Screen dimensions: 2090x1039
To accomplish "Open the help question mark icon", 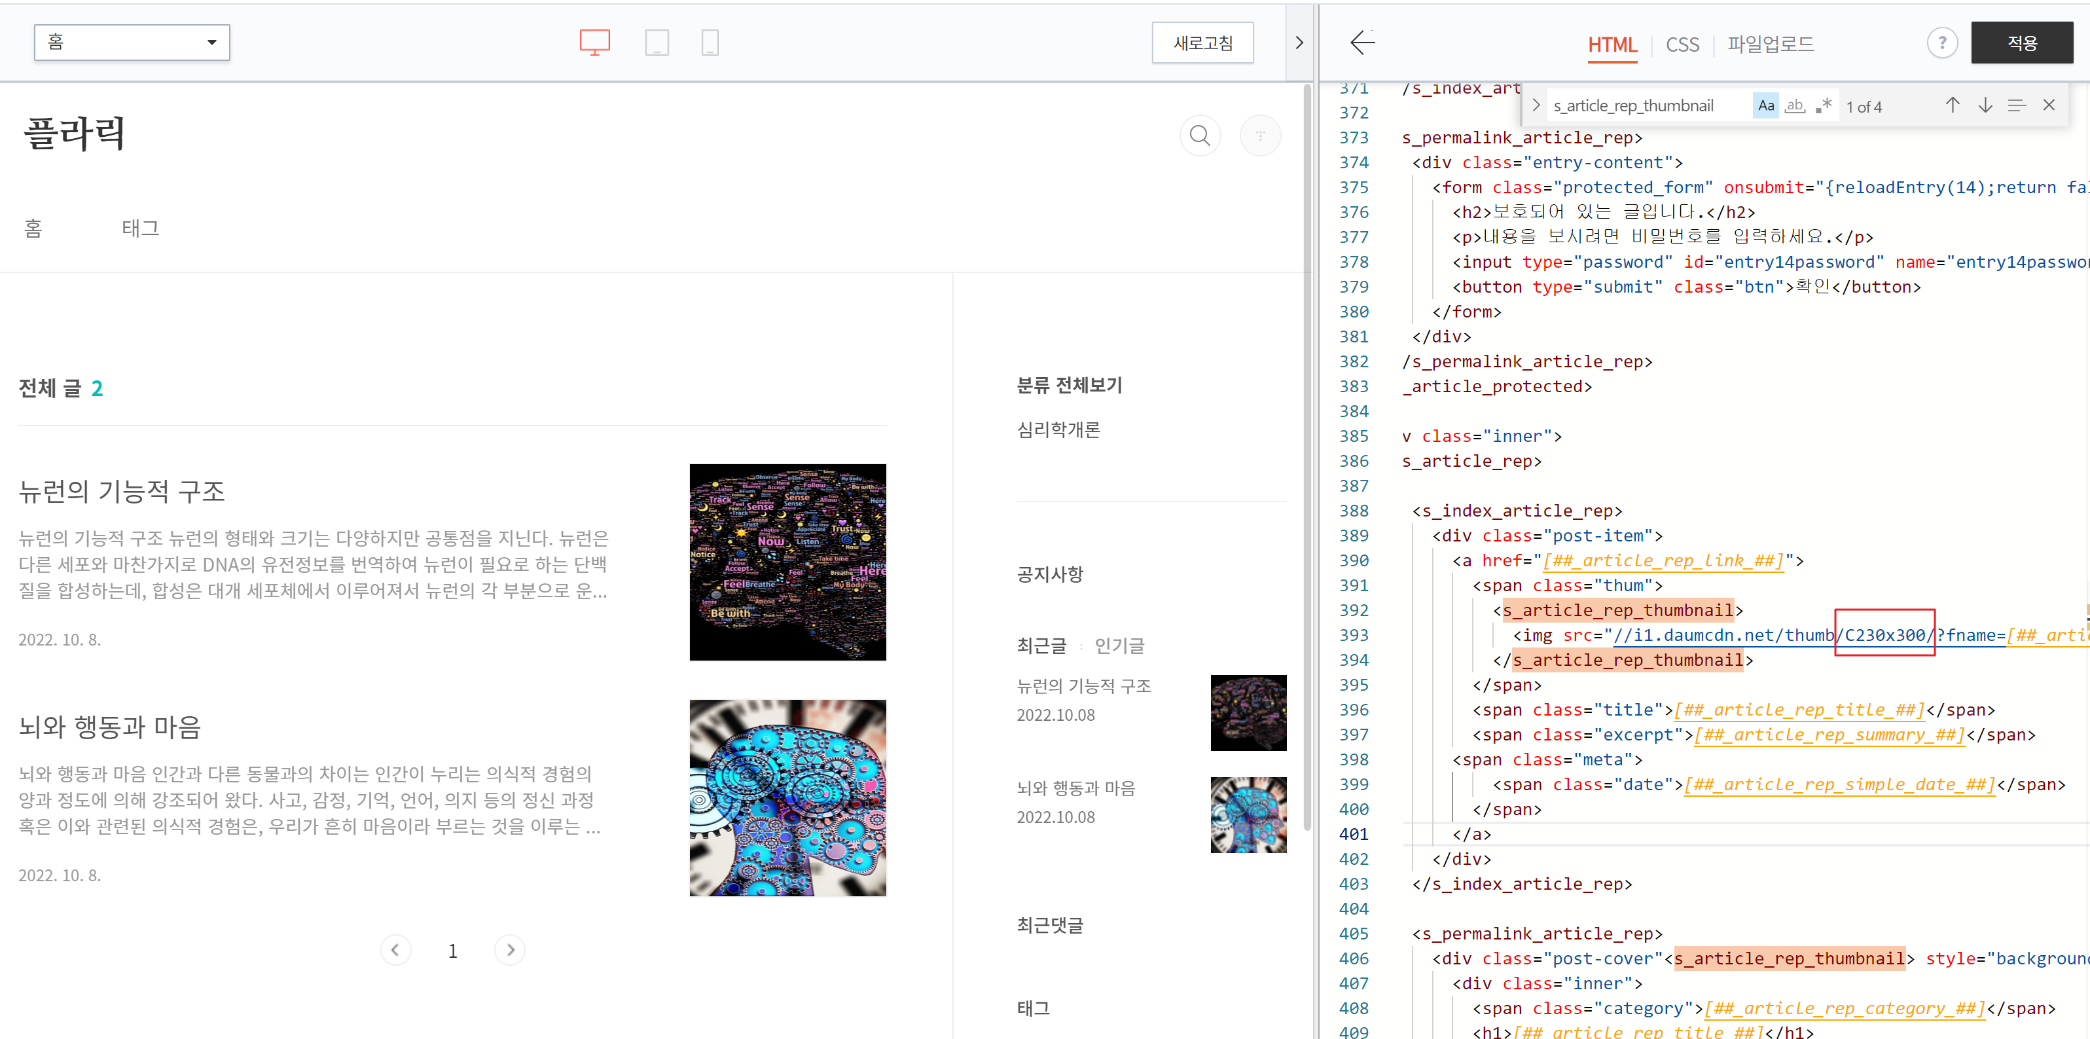I will pos(1941,43).
